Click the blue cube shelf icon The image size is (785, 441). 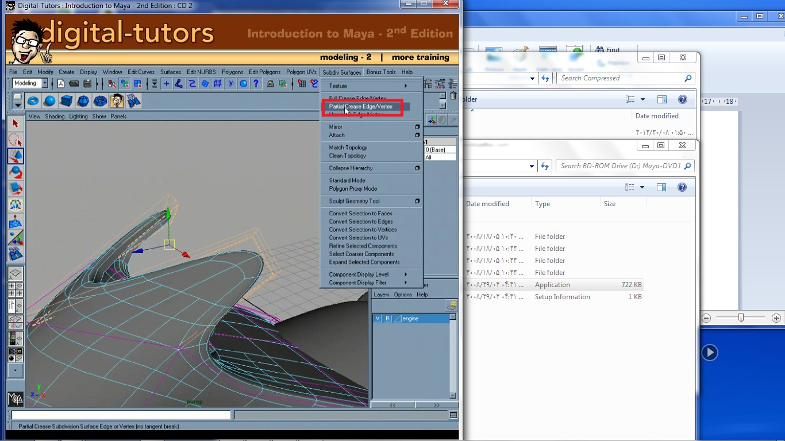67,101
